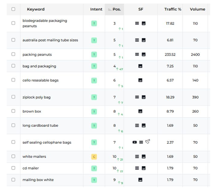Click the Intent column header
223x193 pixels.
tap(96, 9)
